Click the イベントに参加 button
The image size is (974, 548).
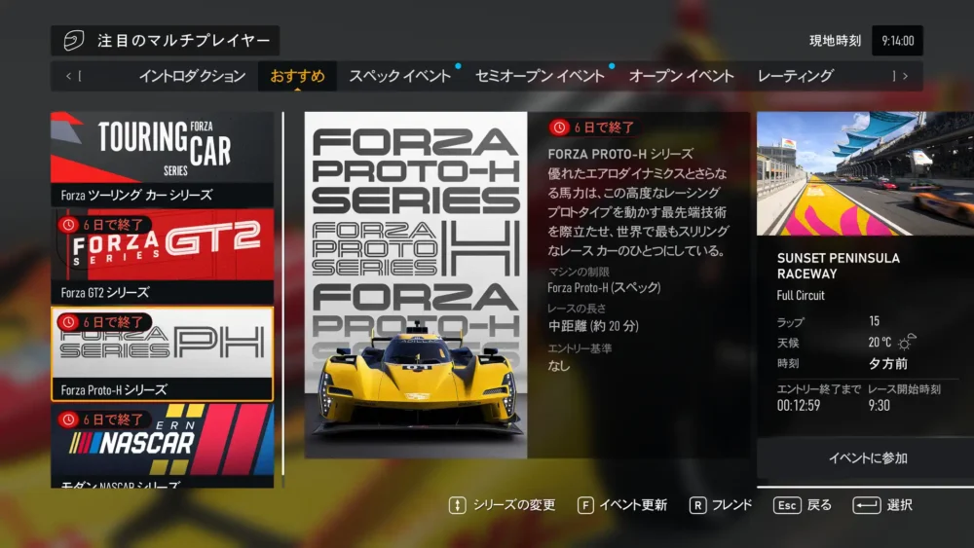865,458
